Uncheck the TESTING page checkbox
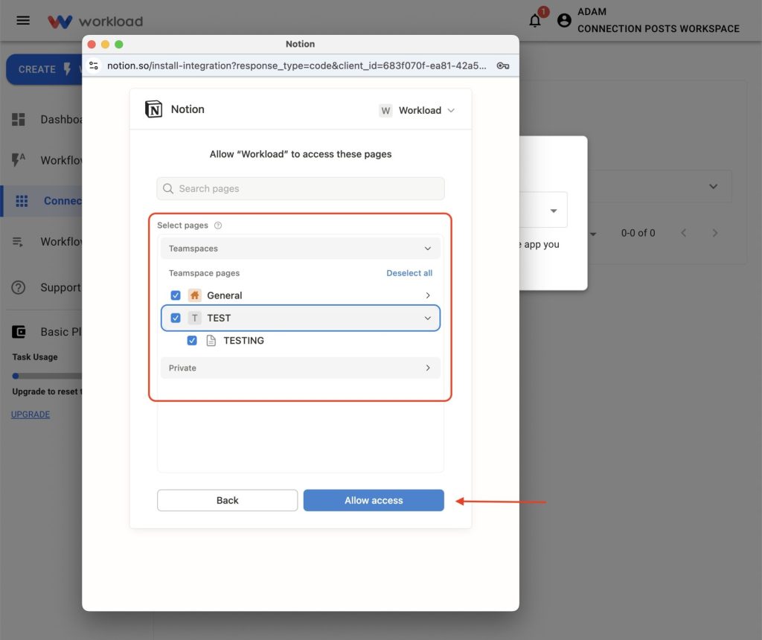This screenshot has height=640, width=762. pos(192,340)
